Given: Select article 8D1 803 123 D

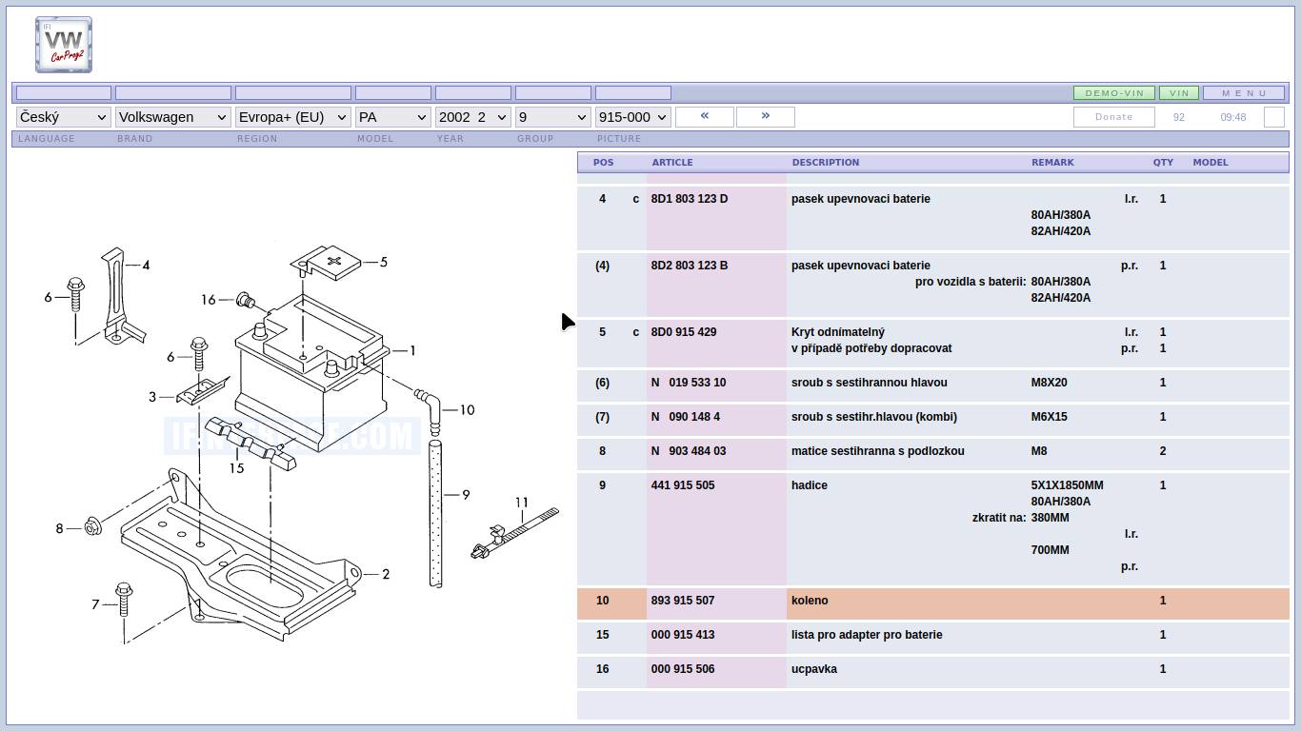Looking at the screenshot, I should pos(690,199).
